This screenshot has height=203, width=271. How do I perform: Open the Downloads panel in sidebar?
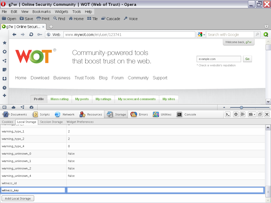click(x=4, y=79)
